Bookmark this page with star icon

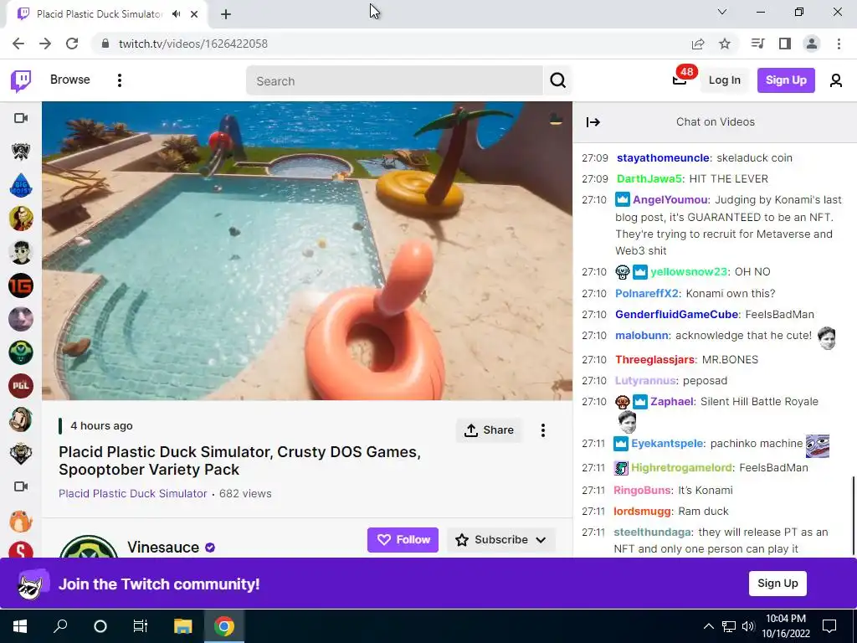pos(725,44)
